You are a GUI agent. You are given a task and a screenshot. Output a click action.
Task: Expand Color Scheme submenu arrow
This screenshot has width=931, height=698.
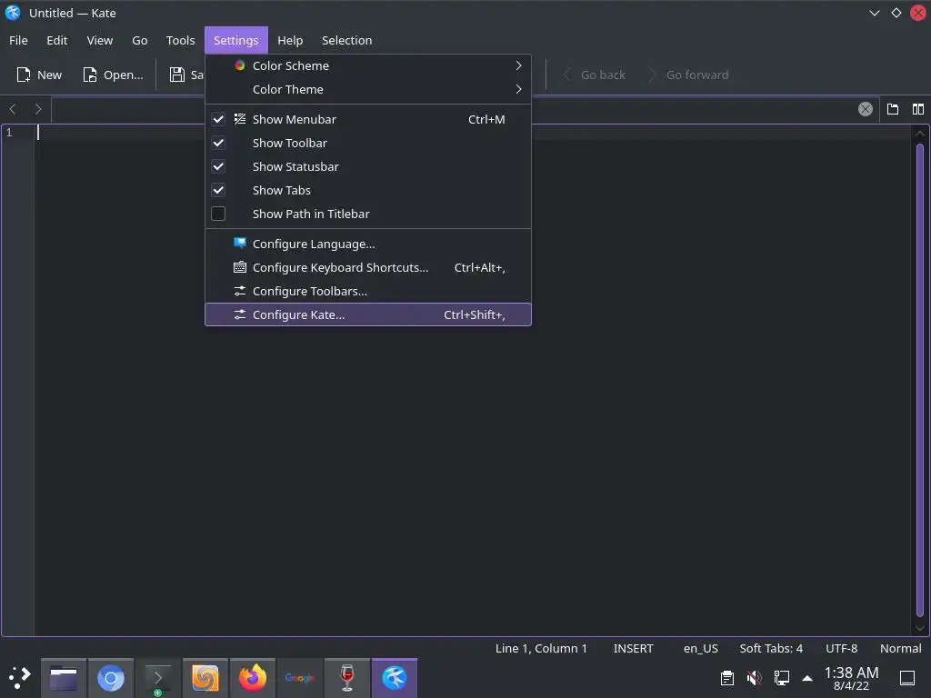(518, 65)
